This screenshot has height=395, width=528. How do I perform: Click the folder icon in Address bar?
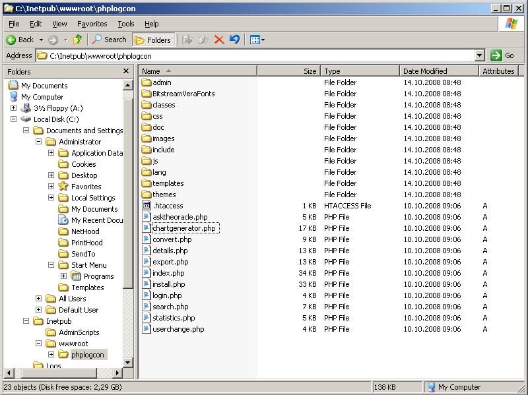pyautogui.click(x=42, y=55)
